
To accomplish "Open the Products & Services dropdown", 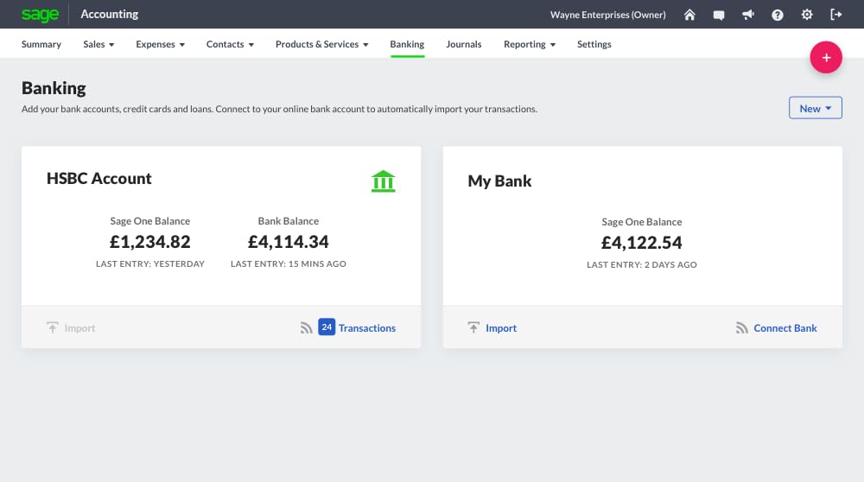I will coord(321,44).
